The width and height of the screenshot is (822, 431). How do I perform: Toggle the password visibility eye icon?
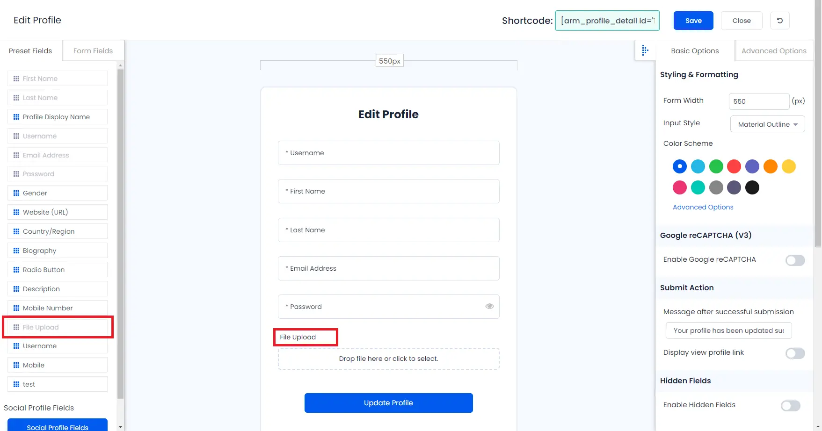pos(489,306)
